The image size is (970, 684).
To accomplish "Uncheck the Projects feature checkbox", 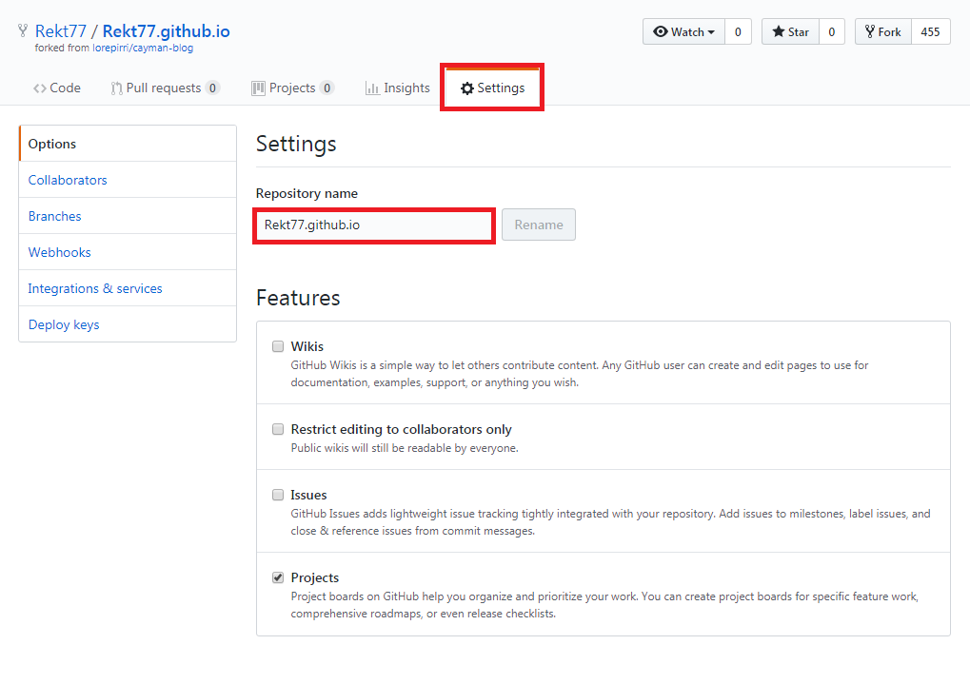I will click(278, 577).
